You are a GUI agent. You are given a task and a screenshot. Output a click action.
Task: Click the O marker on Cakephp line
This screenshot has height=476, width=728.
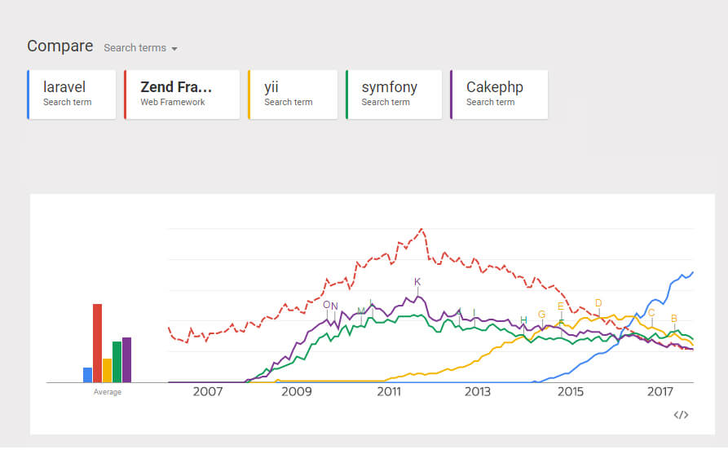(x=327, y=306)
